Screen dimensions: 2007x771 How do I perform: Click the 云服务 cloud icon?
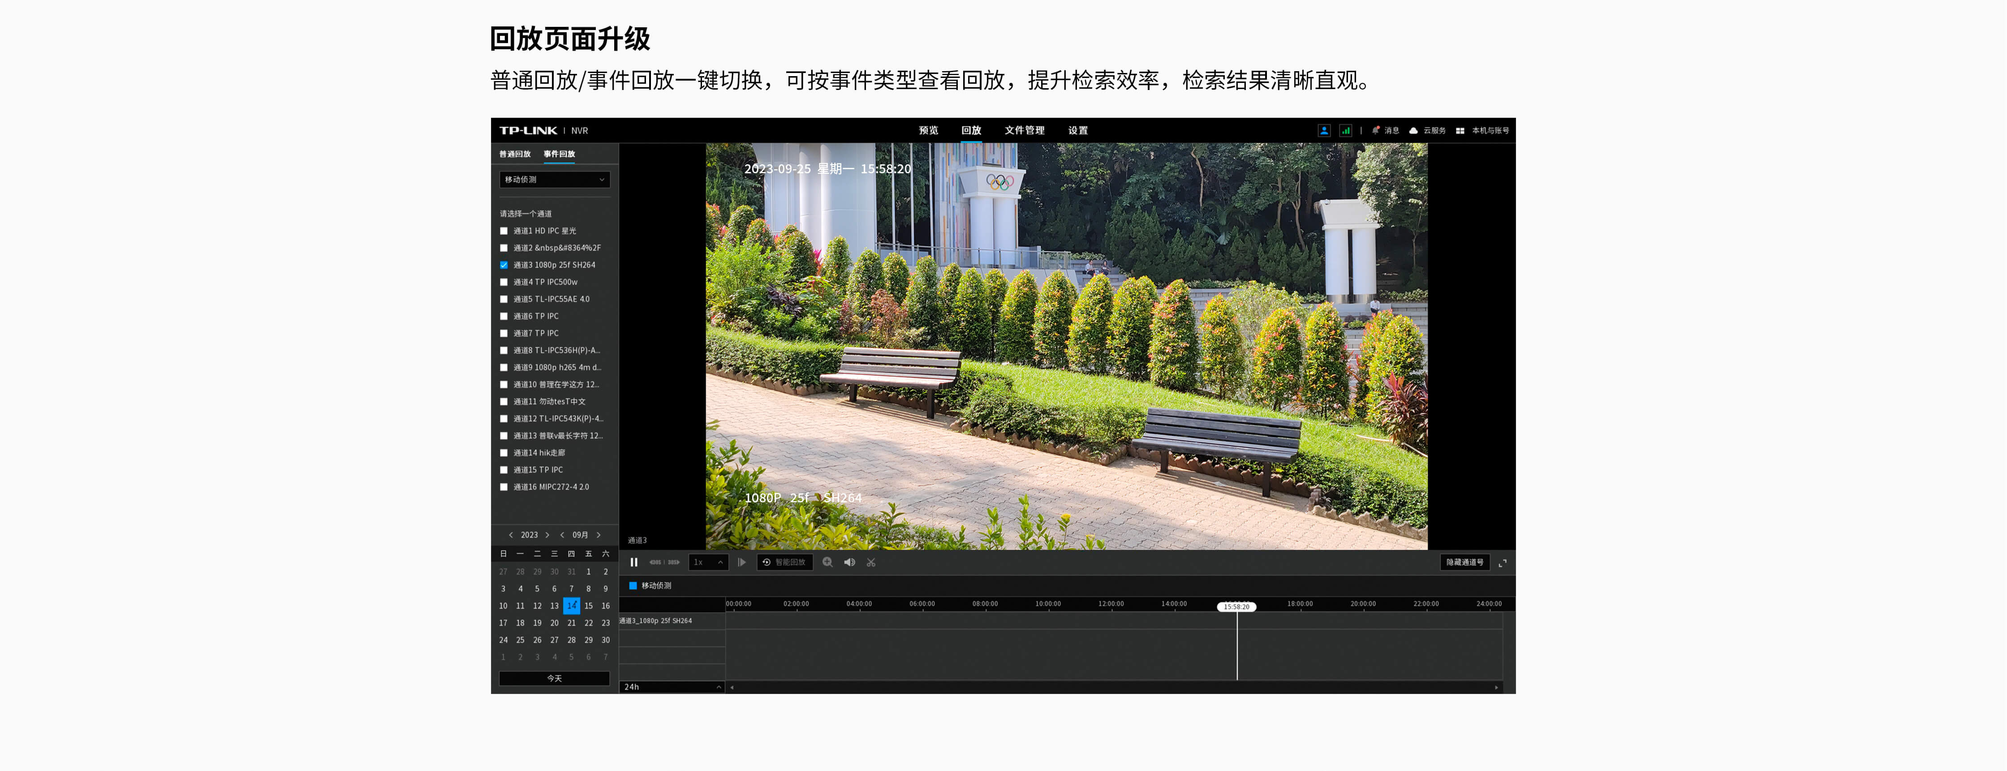(x=1413, y=130)
